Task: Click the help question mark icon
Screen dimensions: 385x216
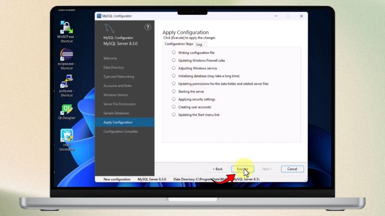Action: pyautogui.click(x=148, y=27)
